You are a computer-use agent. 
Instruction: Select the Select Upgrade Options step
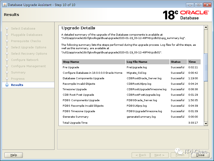(29, 47)
